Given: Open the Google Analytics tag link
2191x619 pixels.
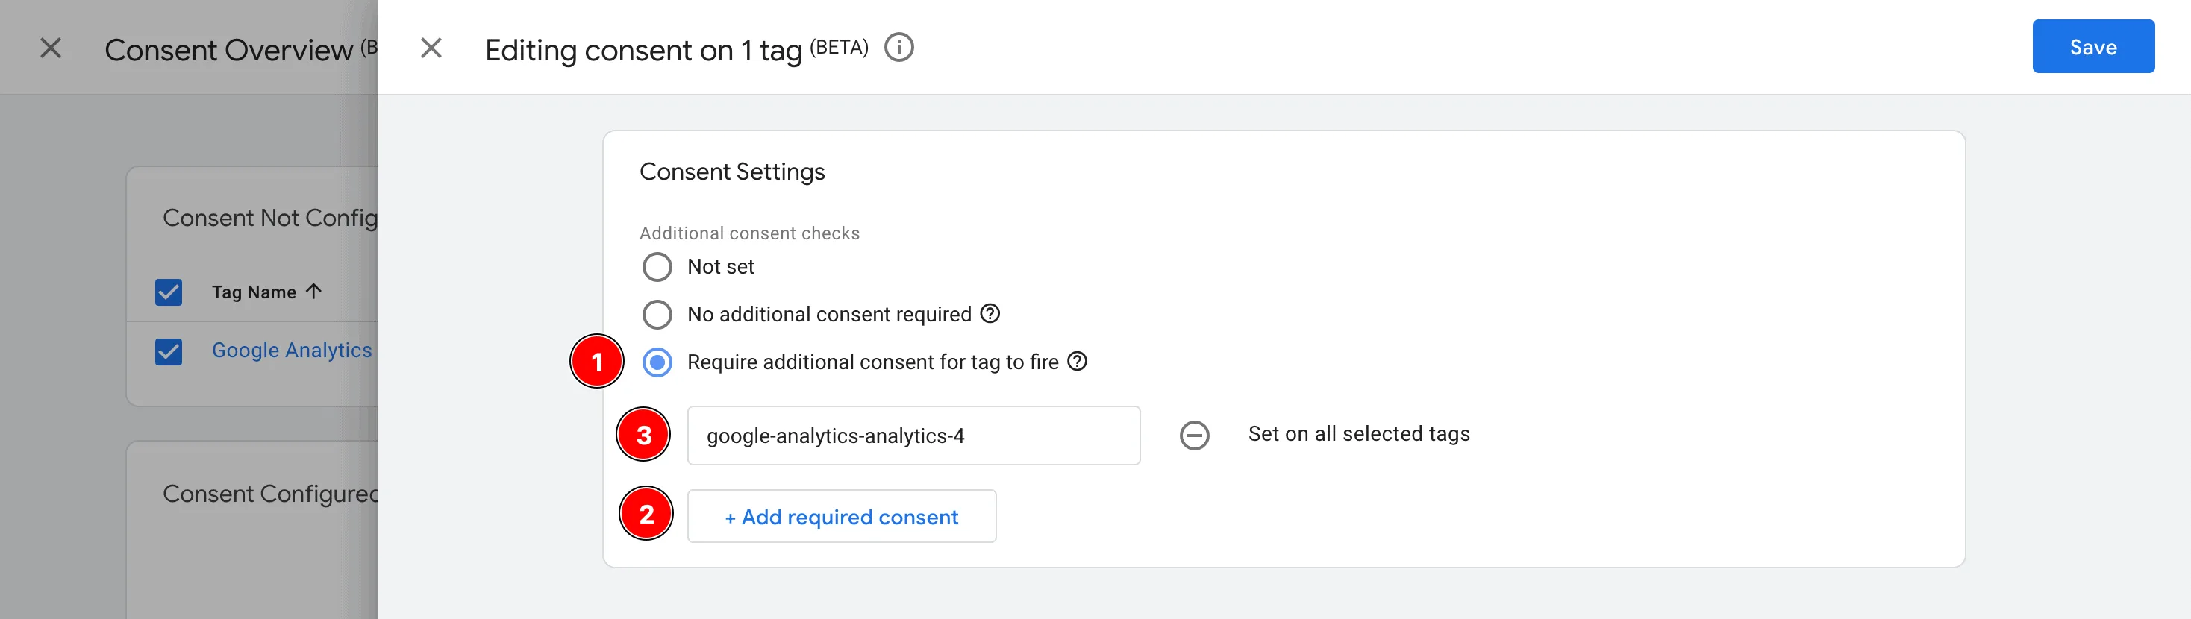Looking at the screenshot, I should click(x=291, y=351).
